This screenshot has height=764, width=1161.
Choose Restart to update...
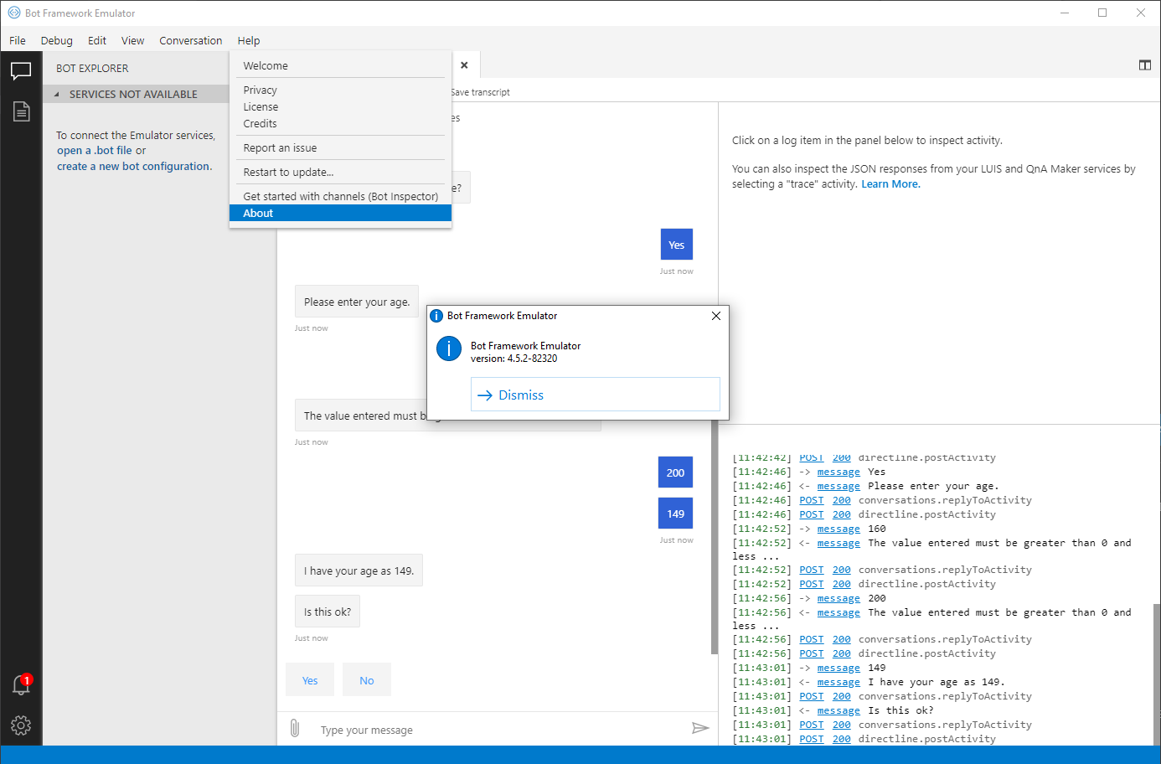pyautogui.click(x=340, y=172)
